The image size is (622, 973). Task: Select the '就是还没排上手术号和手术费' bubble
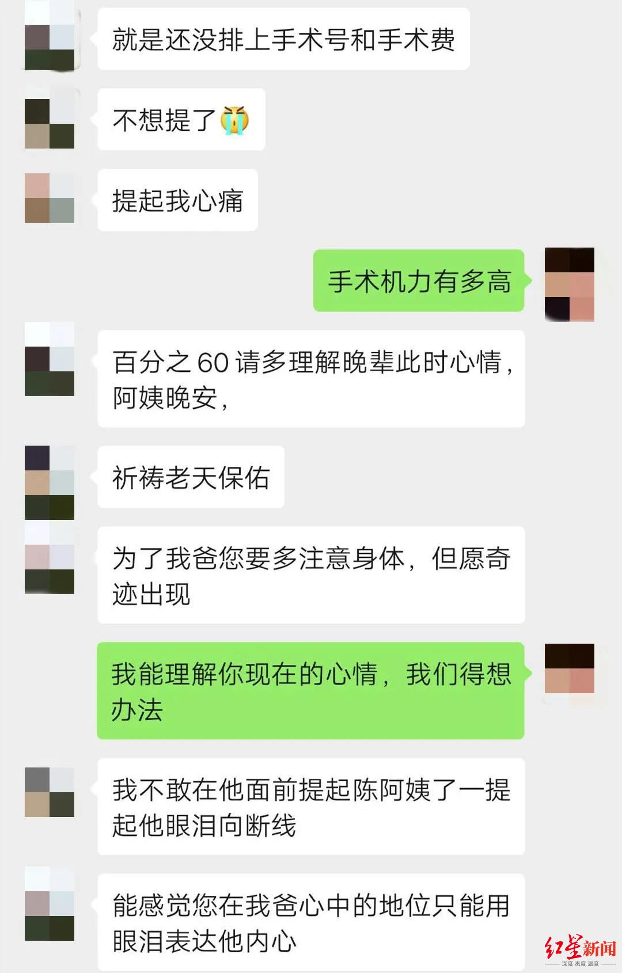[x=284, y=39]
